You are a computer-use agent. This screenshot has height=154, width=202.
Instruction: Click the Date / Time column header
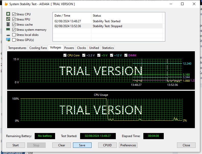tap(72, 16)
